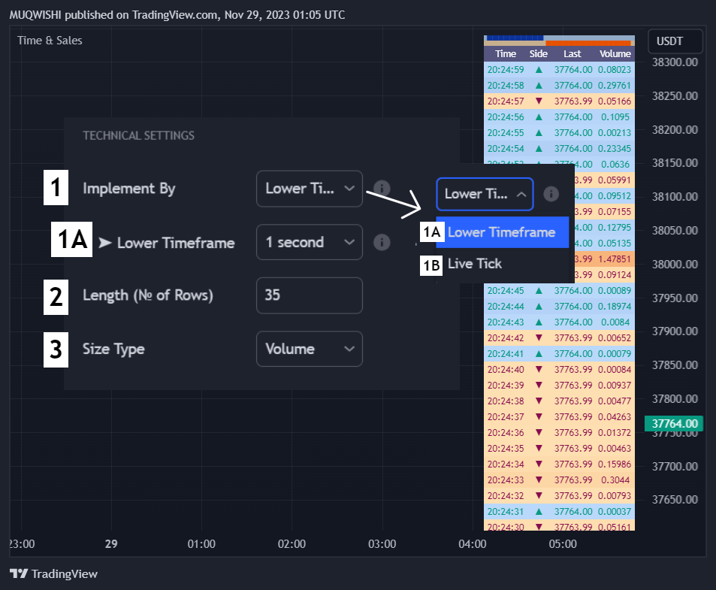Click the Side column header
The height and width of the screenshot is (590, 716).
coord(539,53)
